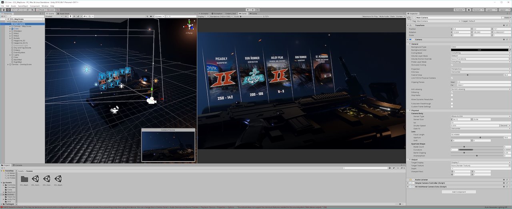Click the Play button
512x209 pixels.
point(248,10)
